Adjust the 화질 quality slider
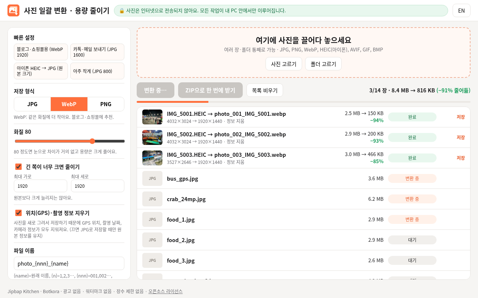This screenshot has width=478, height=298. pyautogui.click(x=69, y=141)
